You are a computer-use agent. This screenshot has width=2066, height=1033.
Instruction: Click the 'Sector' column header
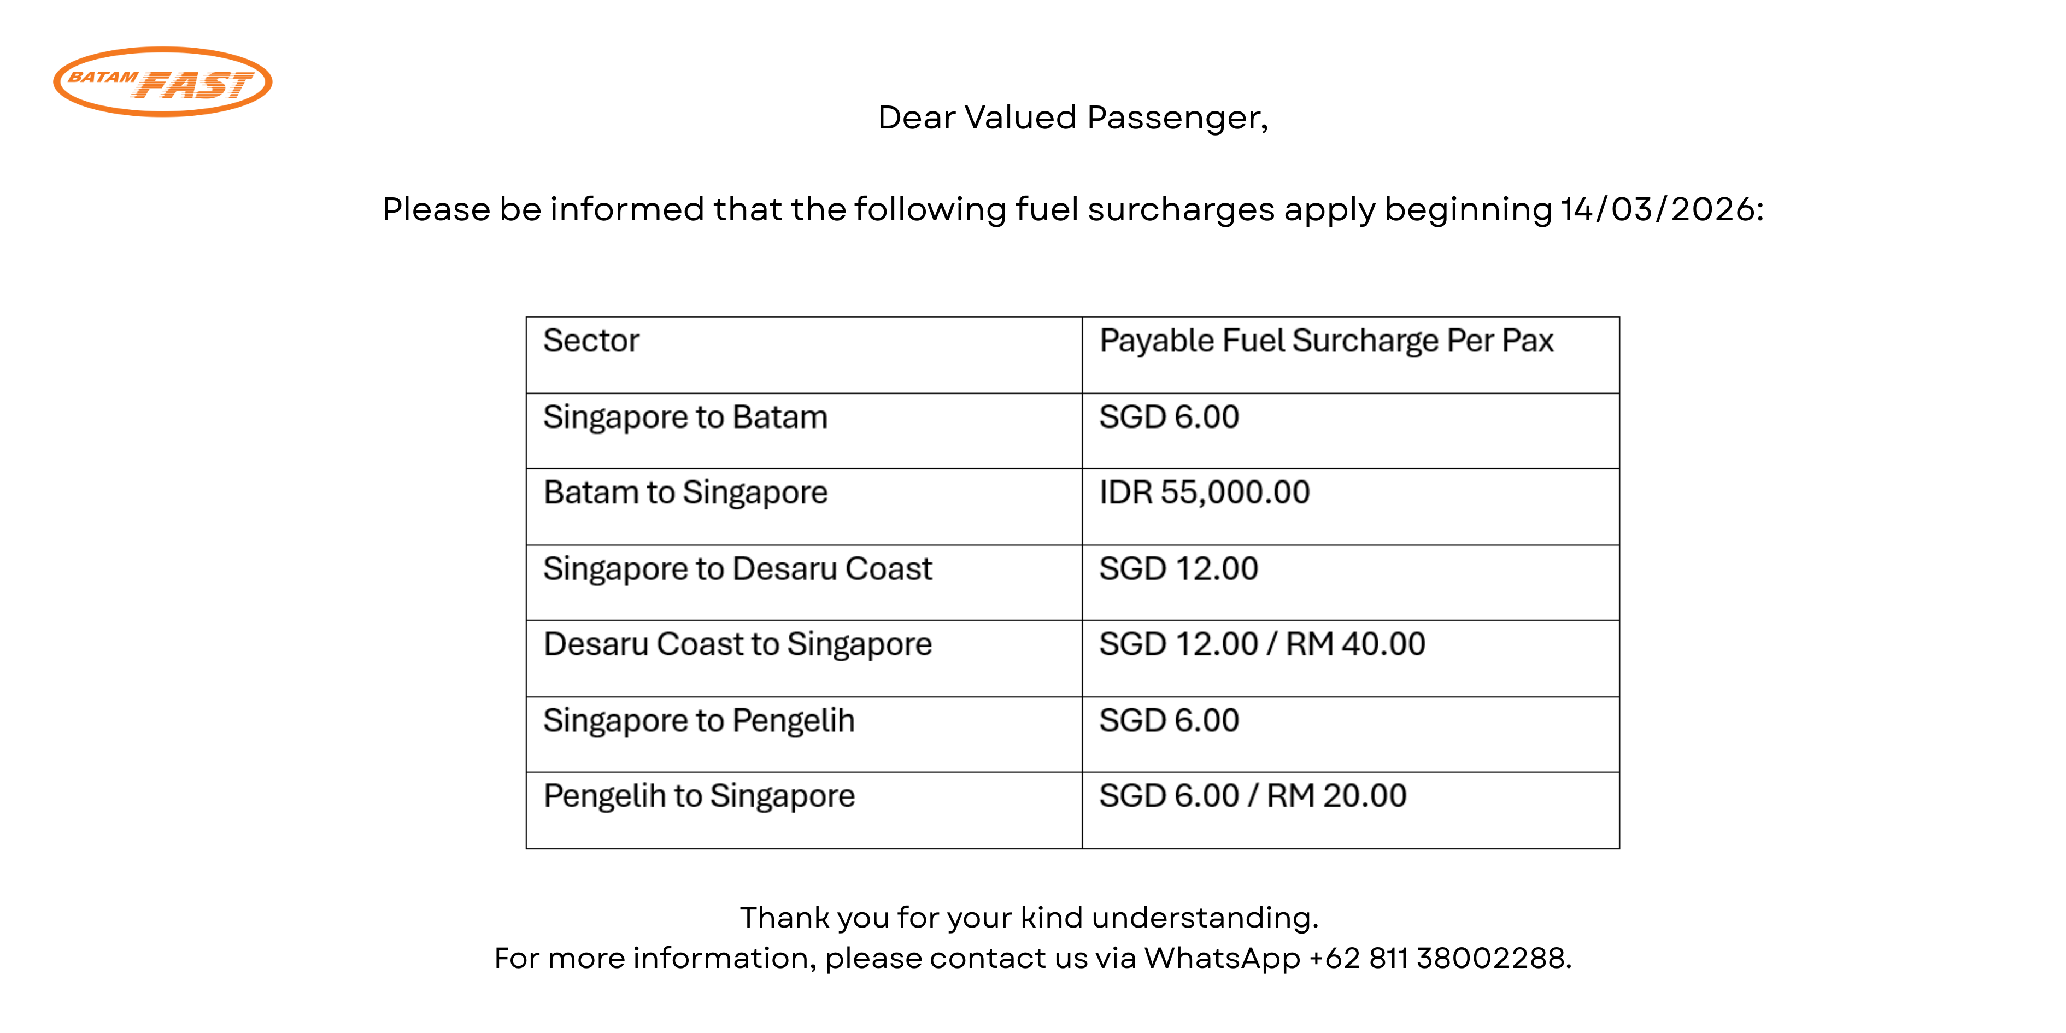[803, 355]
